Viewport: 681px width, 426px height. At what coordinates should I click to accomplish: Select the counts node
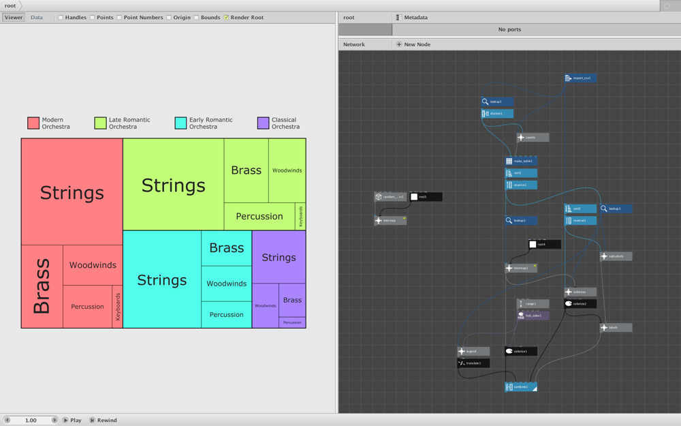[533, 138]
